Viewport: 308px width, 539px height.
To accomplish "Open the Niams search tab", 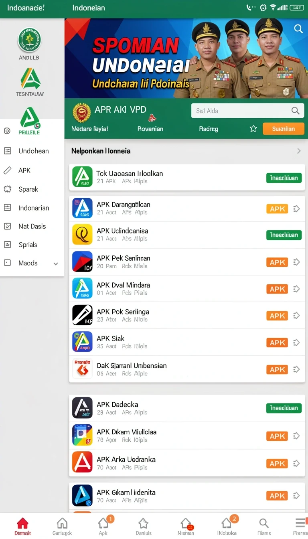I will [x=264, y=526].
